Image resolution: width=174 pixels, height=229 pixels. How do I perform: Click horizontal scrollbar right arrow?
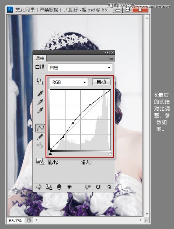click(141, 220)
